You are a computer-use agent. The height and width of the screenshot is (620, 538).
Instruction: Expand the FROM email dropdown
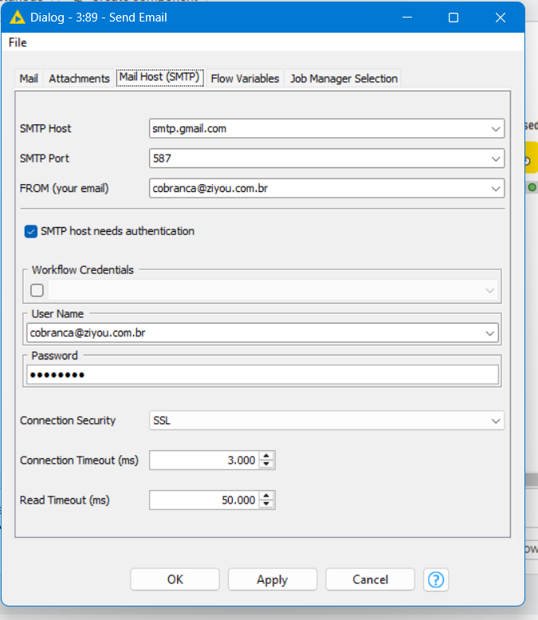tap(496, 189)
